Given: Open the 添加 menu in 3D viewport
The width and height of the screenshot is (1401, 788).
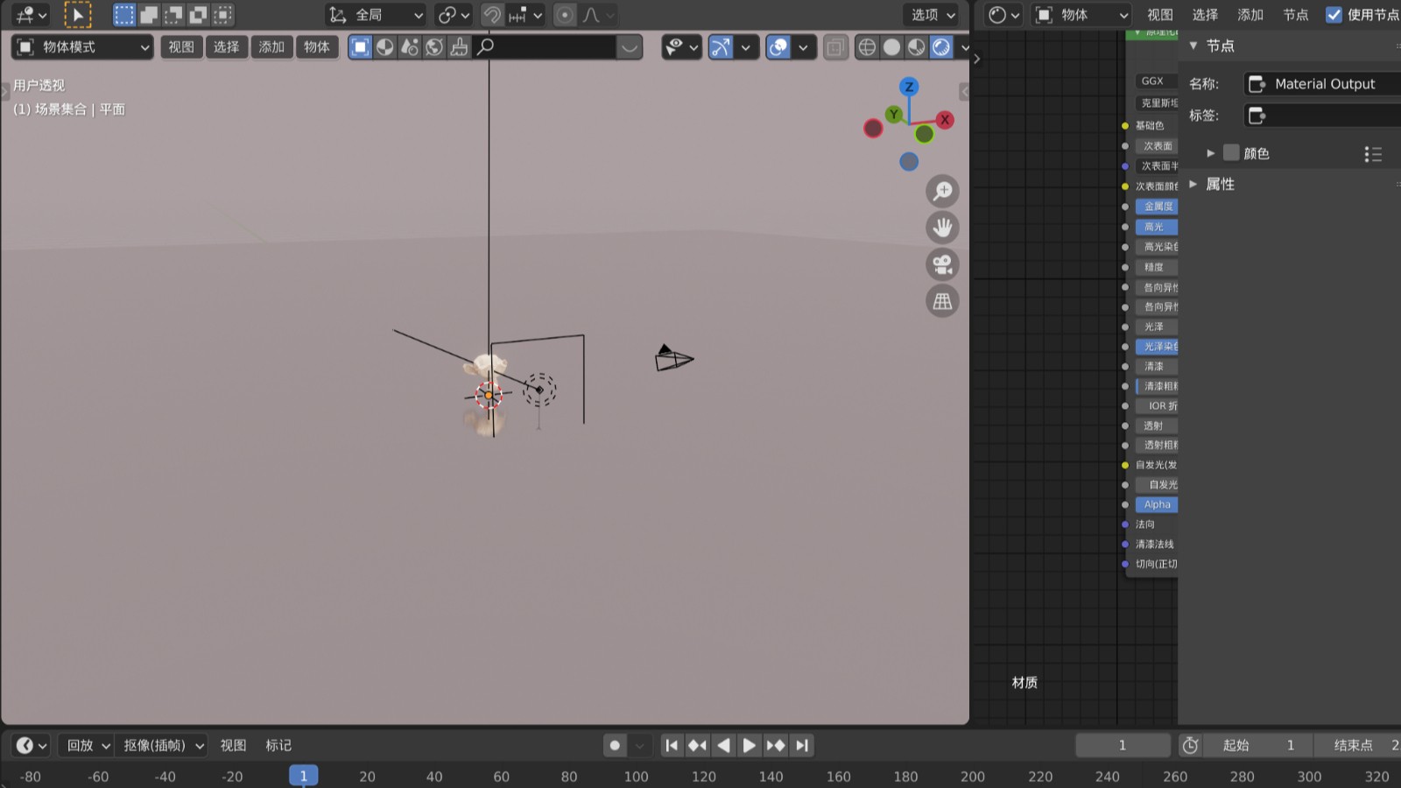Looking at the screenshot, I should 271,47.
